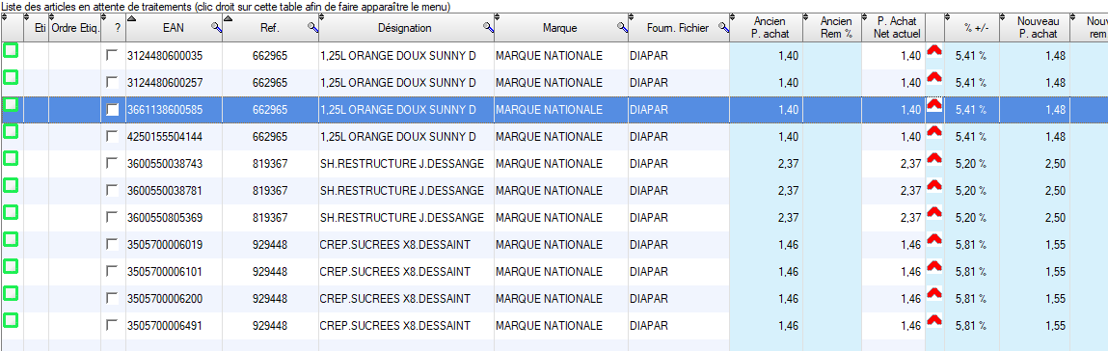Click the Ordre Etiq. column header
This screenshot has width=1108, height=351.
75,28
